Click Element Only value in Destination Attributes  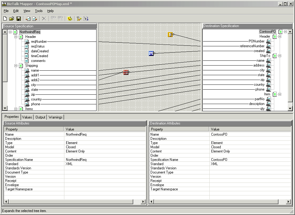pyautogui.click(x=220, y=151)
